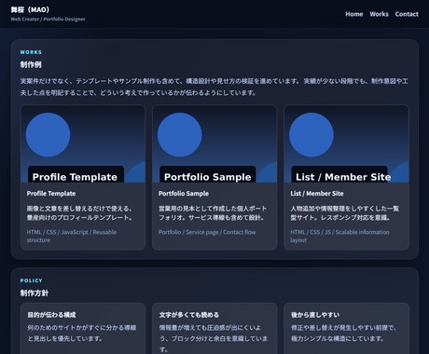Open the Home navigation link
The image size is (429, 354).
pos(354,14)
